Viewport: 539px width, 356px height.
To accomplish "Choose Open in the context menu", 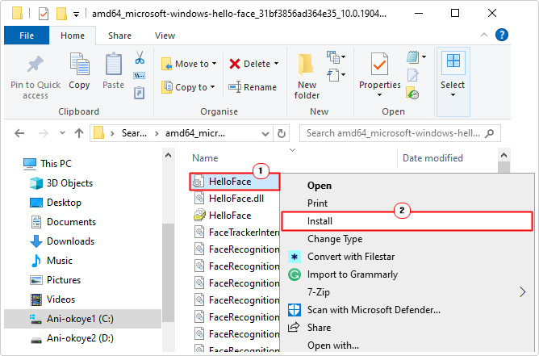I will click(407, 186).
